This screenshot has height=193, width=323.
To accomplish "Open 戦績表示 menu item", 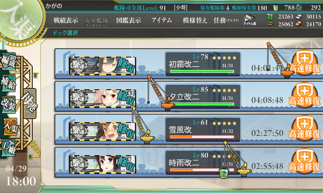I will [66, 20].
